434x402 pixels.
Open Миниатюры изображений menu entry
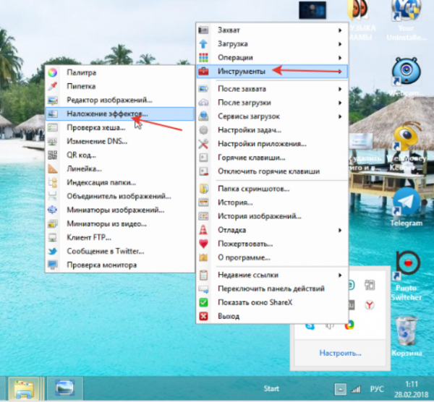pyautogui.click(x=120, y=210)
